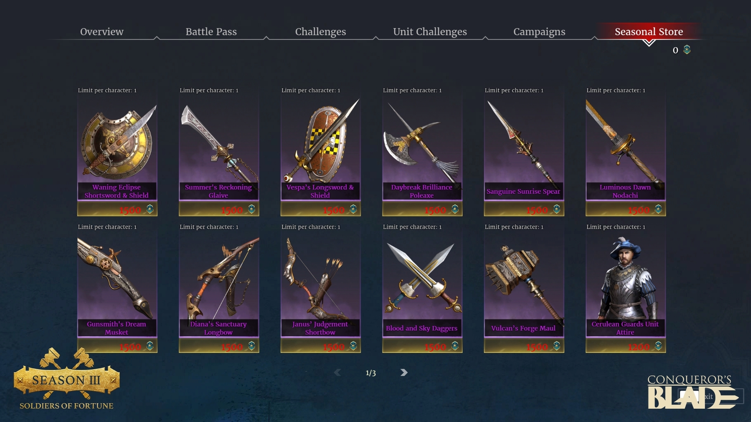751x422 pixels.
Task: Go to previous store page arrow
Action: click(338, 373)
